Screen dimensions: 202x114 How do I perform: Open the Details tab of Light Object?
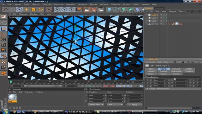click(x=189, y=69)
